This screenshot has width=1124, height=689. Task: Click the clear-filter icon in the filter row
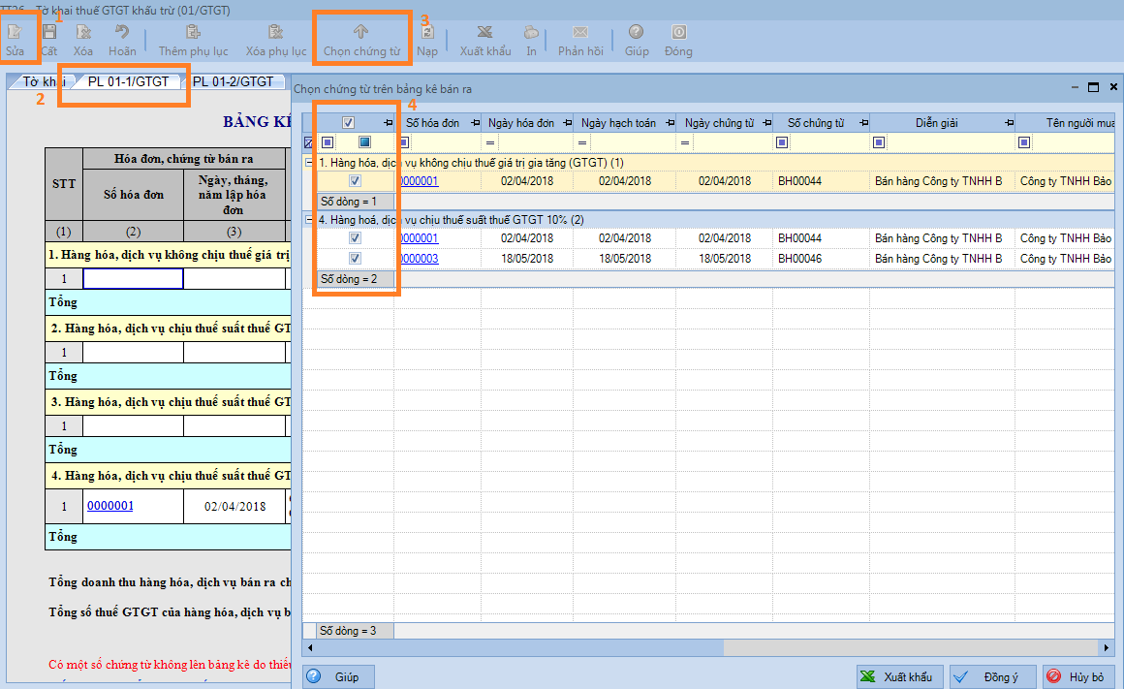(309, 142)
